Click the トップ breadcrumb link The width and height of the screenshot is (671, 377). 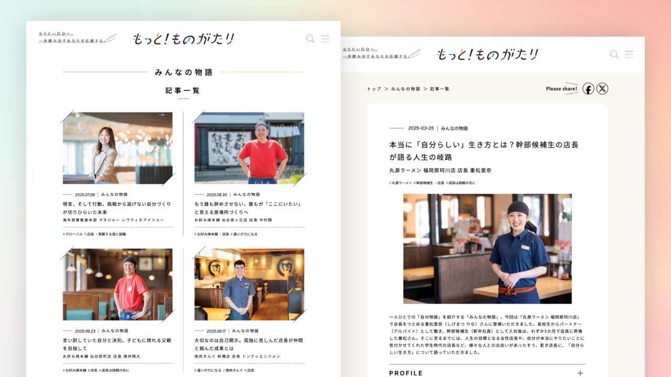(374, 89)
